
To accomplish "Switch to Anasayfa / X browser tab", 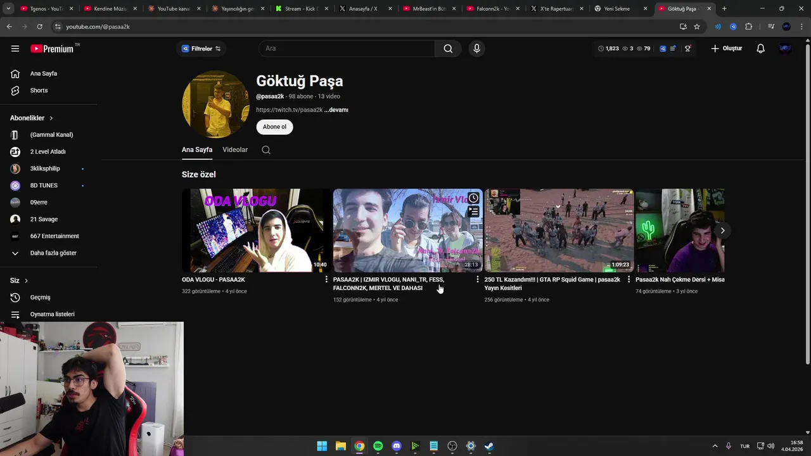I will (366, 9).
